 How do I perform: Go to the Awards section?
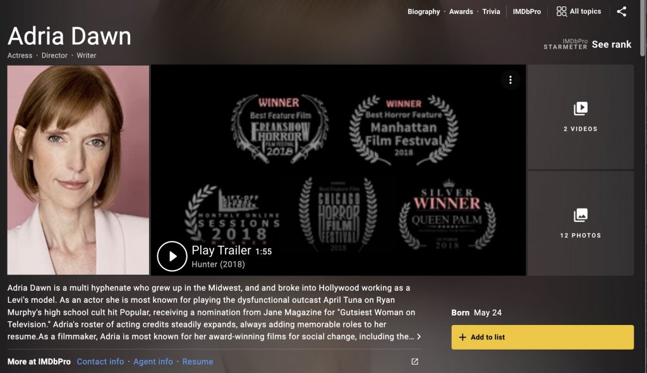[461, 11]
